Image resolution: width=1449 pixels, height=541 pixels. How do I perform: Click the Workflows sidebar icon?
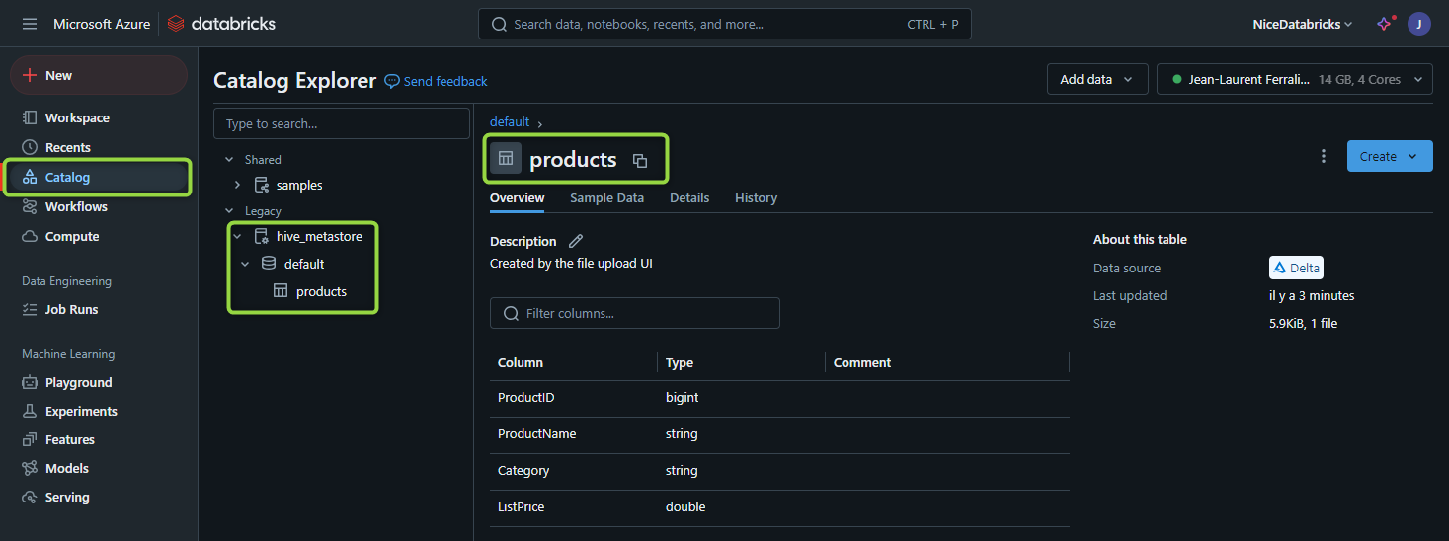click(x=30, y=206)
